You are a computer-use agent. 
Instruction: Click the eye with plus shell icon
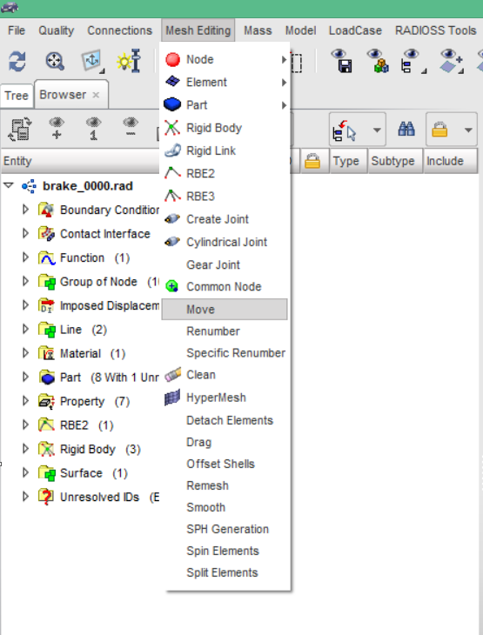coord(451,61)
